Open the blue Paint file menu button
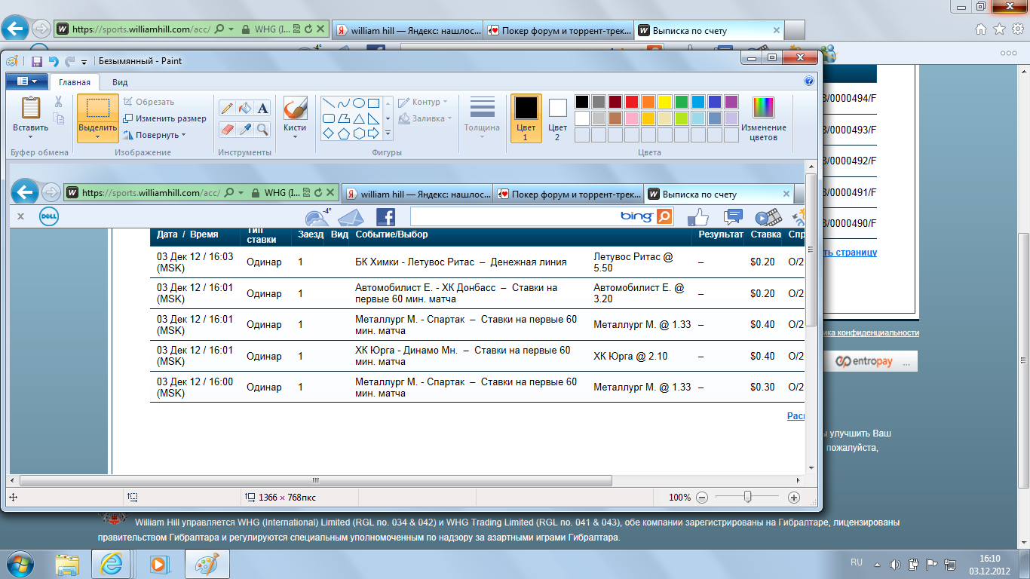The height and width of the screenshot is (579, 1030). pos(27,81)
